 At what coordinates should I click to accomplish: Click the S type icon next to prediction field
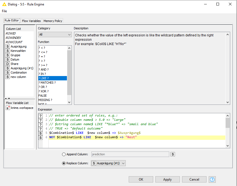coord(173,154)
